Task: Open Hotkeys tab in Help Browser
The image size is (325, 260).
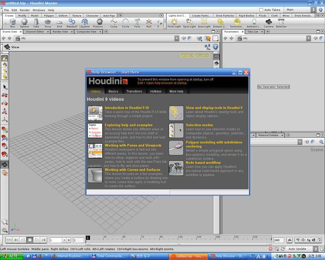Action: click(x=156, y=91)
